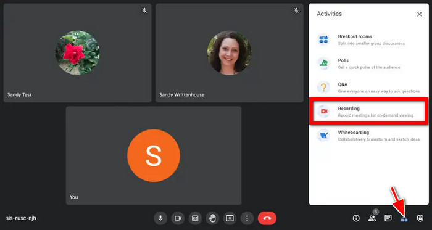Screen dimensions: 432x230
Task: Open the Present now screen share button
Action: click(x=230, y=218)
